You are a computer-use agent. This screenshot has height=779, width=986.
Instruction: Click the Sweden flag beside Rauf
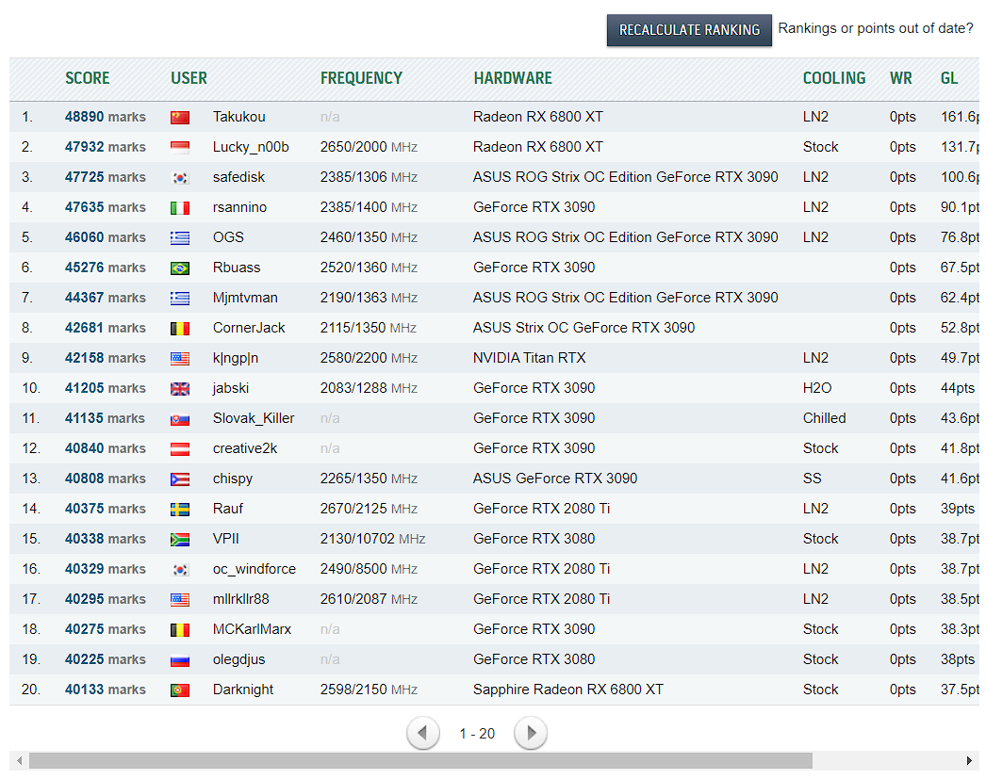[x=180, y=510]
